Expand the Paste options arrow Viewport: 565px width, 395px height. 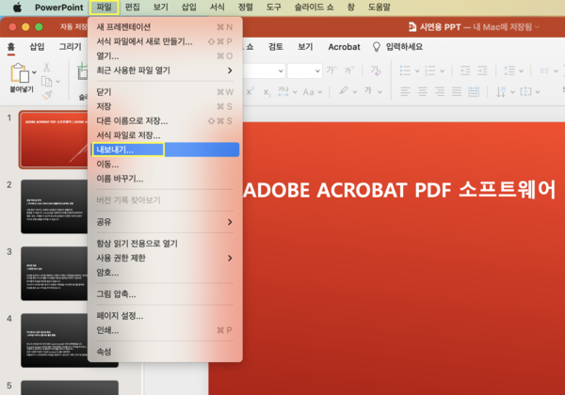tap(34, 72)
